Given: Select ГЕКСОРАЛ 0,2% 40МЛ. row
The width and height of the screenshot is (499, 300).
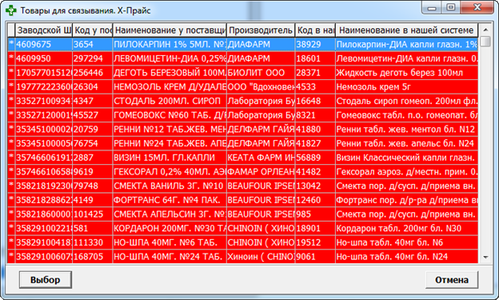Looking at the screenshot, I should coord(243,172).
